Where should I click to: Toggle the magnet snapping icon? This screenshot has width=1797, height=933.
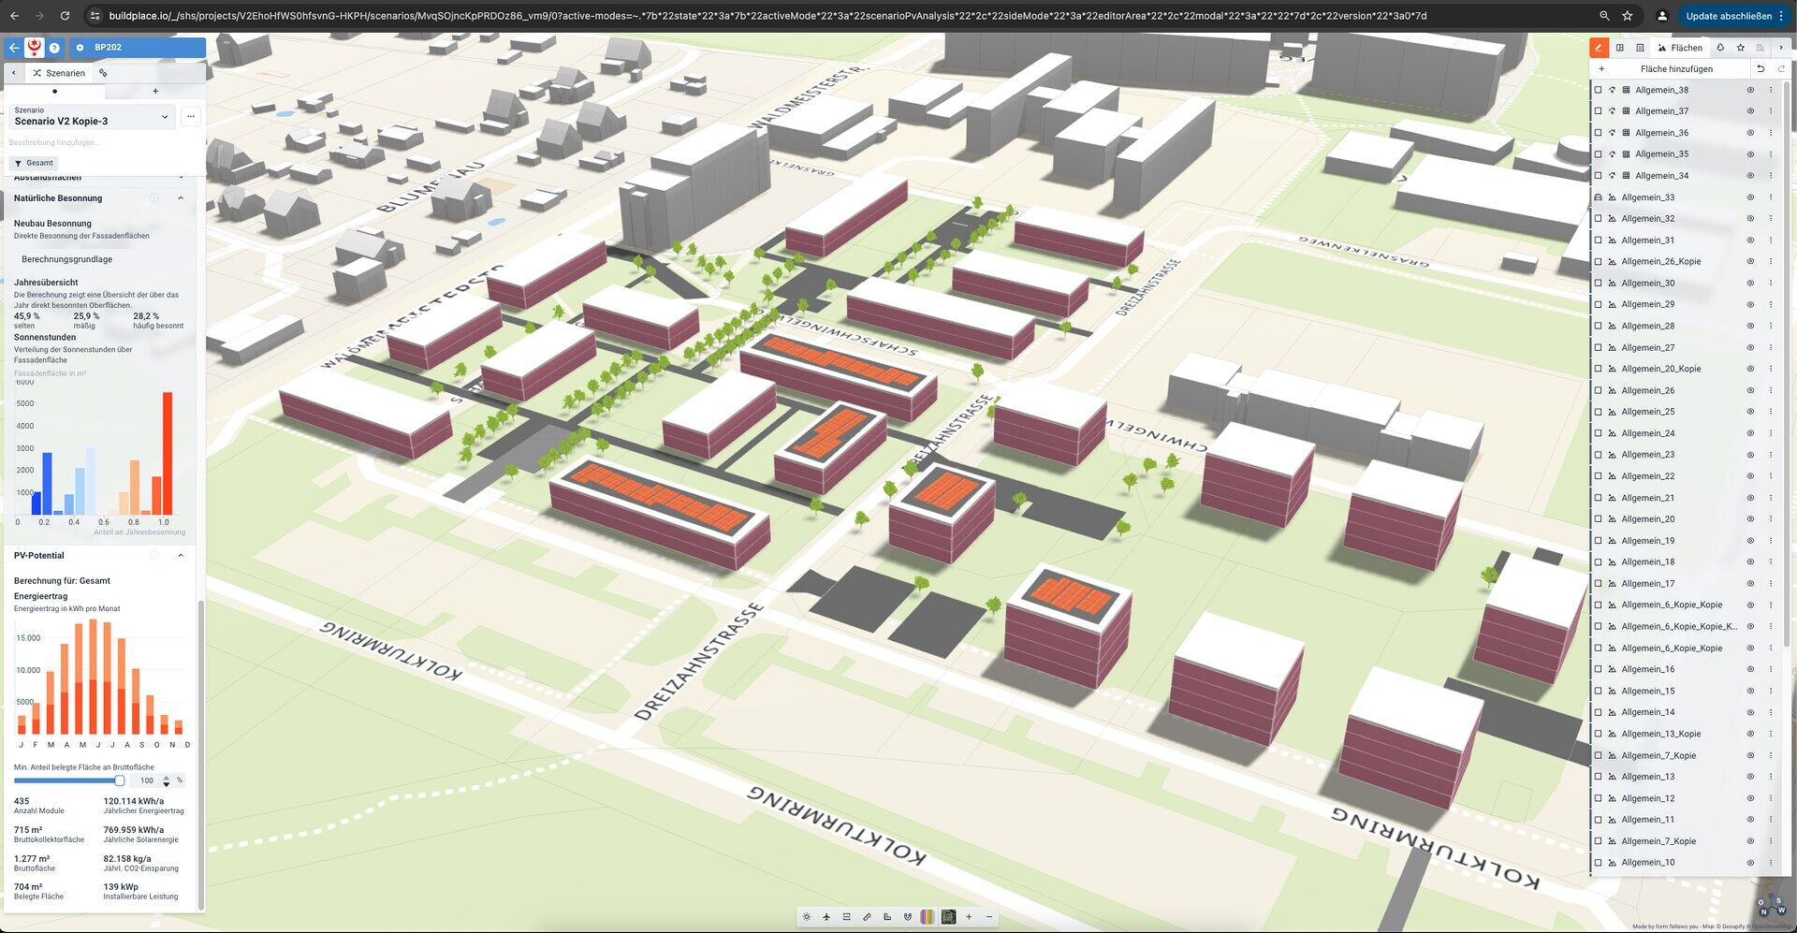tap(907, 917)
